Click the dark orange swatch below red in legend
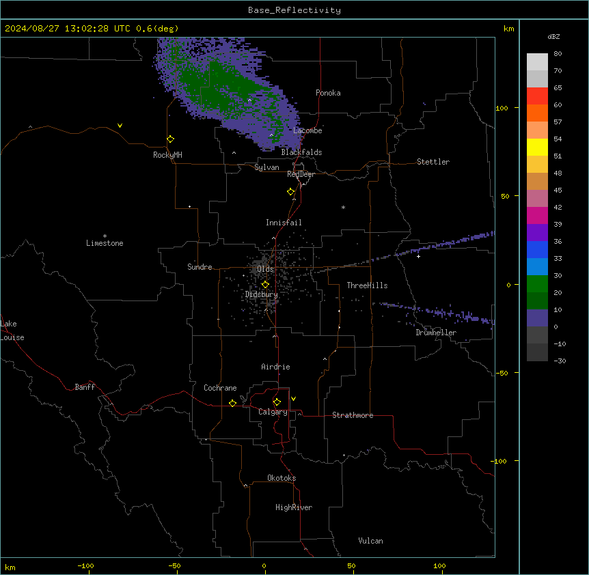Screen dimensions: 589x575 pyautogui.click(x=537, y=113)
